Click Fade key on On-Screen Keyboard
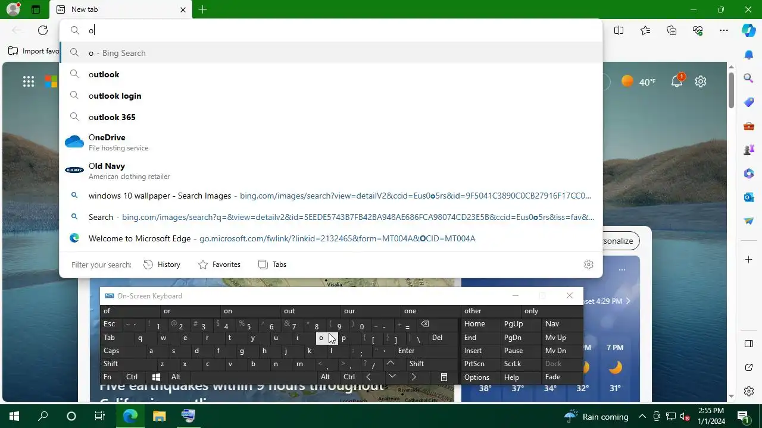Image resolution: width=762 pixels, height=428 pixels. 562,377
